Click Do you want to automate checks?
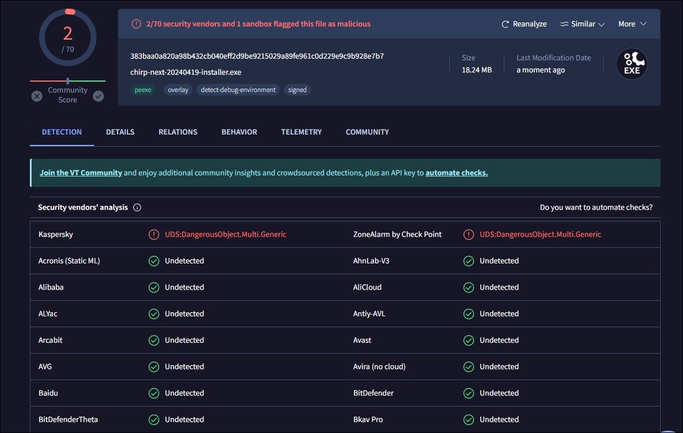Screen dimensions: 683x433 [596, 208]
